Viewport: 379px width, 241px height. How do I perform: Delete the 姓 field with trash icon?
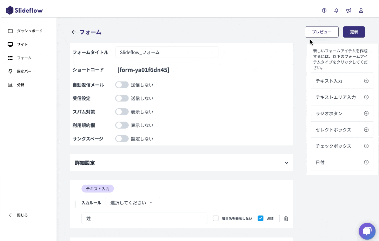(286, 219)
